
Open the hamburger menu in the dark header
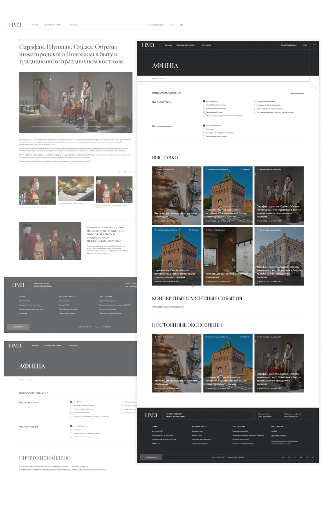pyautogui.click(x=314, y=45)
